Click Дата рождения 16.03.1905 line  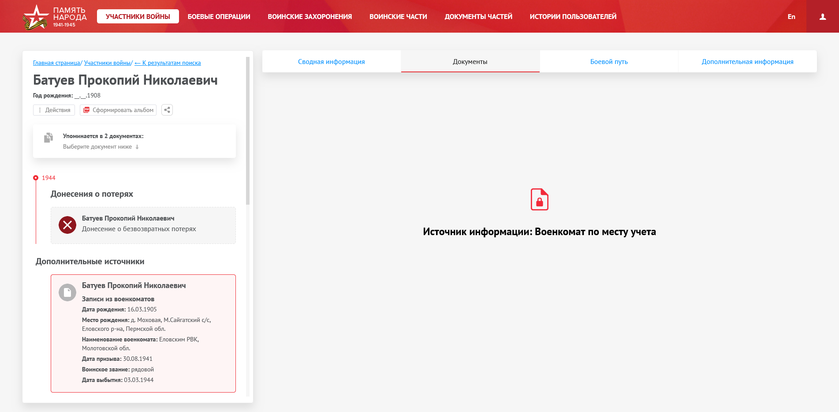[x=119, y=309]
